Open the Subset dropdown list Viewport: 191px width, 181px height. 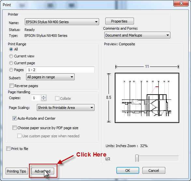[50, 77]
